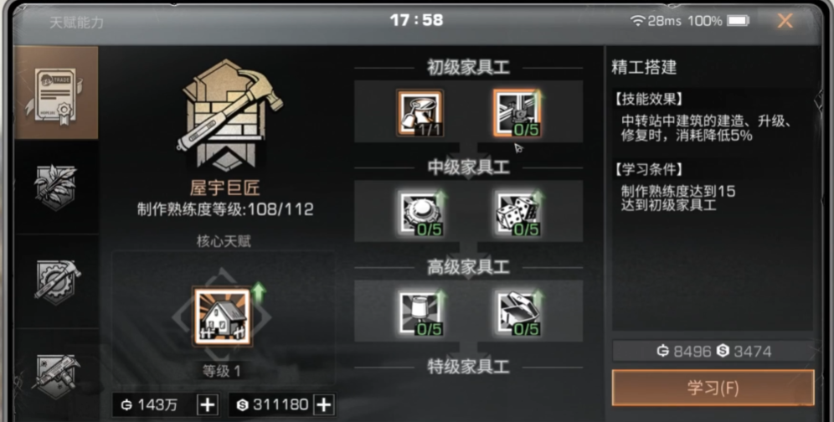Open the plant gathering talent tab
Screen dimensions: 834x422
tap(56, 186)
